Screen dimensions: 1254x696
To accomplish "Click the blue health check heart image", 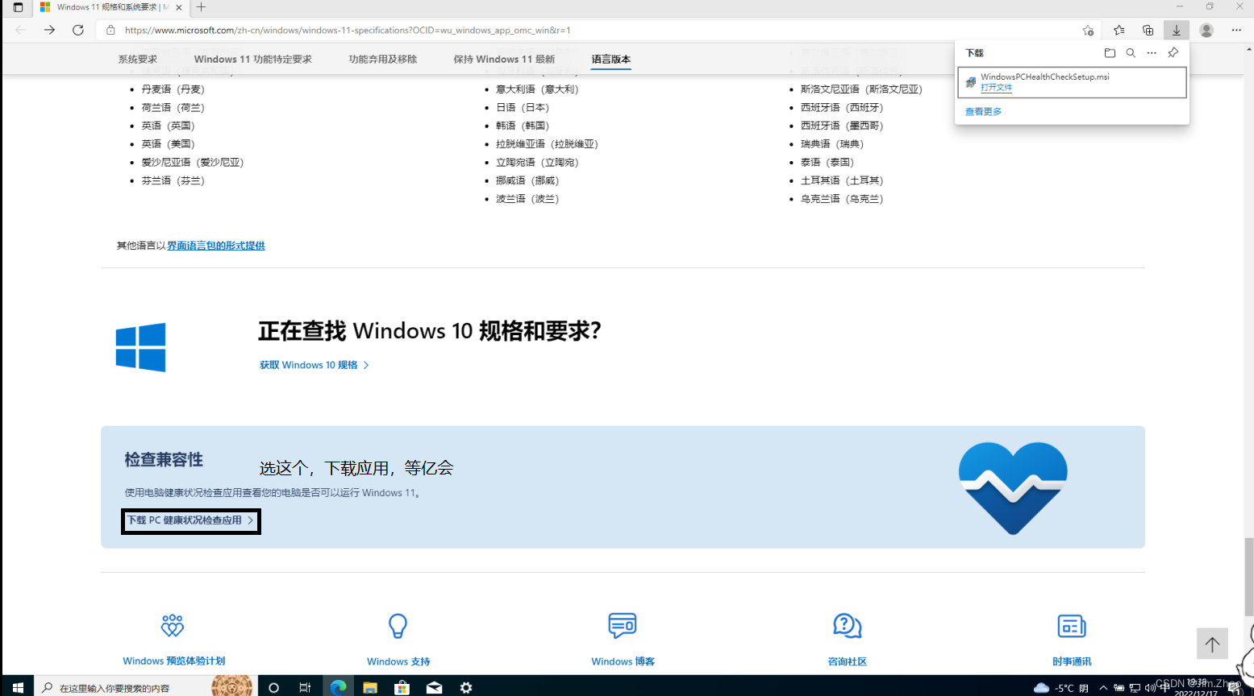I will click(x=1013, y=487).
